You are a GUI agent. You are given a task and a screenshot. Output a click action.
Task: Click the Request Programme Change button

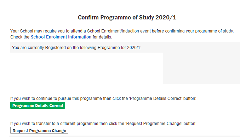(x=39, y=130)
